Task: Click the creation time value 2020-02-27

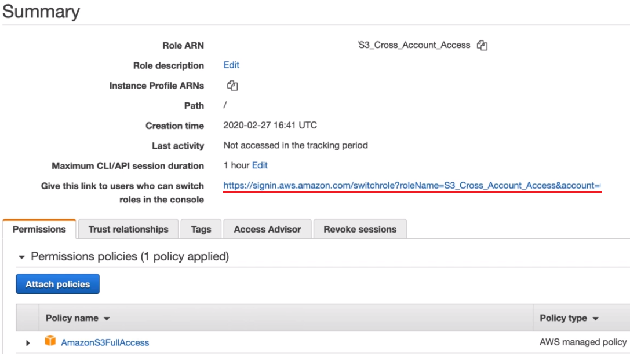Action: point(270,126)
